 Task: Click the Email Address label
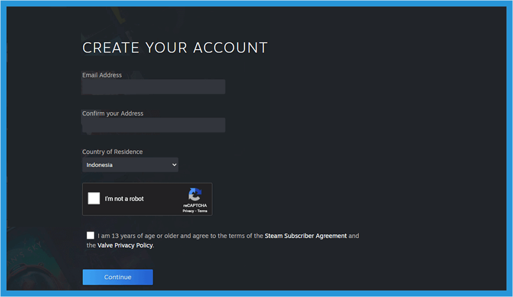click(102, 75)
